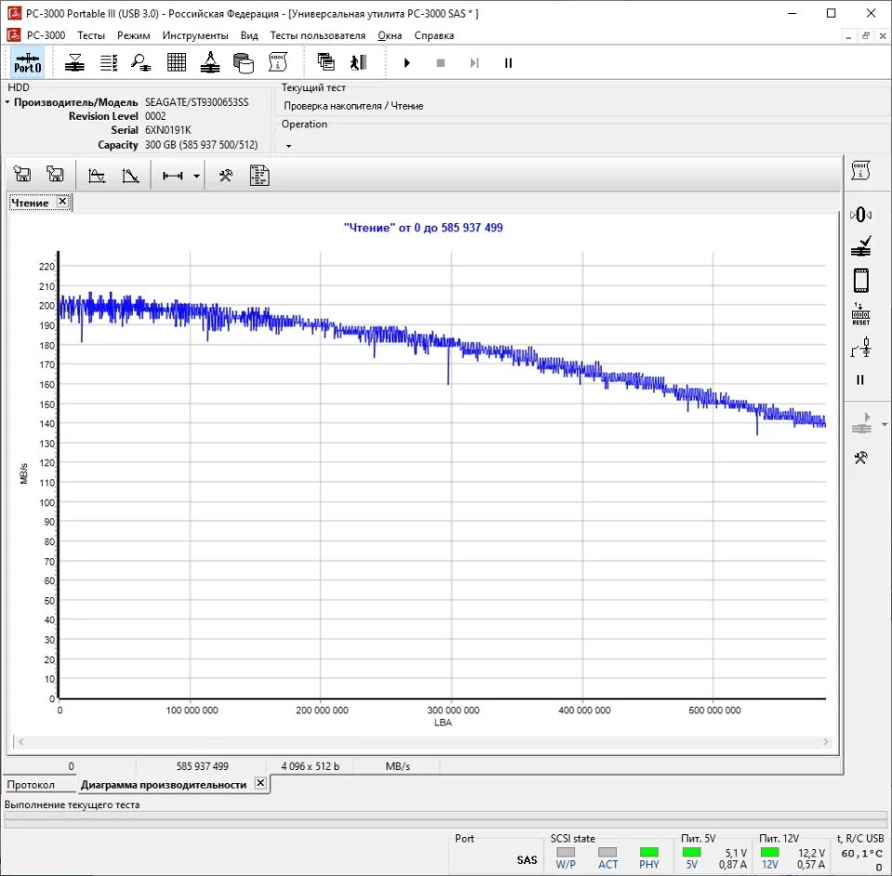The height and width of the screenshot is (876, 892).
Task: Click the greyed play drive icon in the sidebar
Action: [x=862, y=424]
